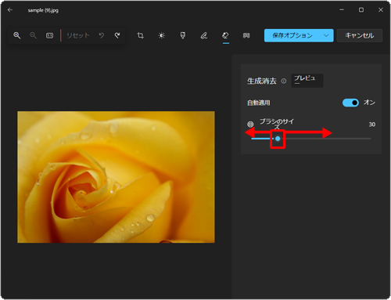Zoom out of the image
Image resolution: width=391 pixels, height=300 pixels.
(x=33, y=35)
